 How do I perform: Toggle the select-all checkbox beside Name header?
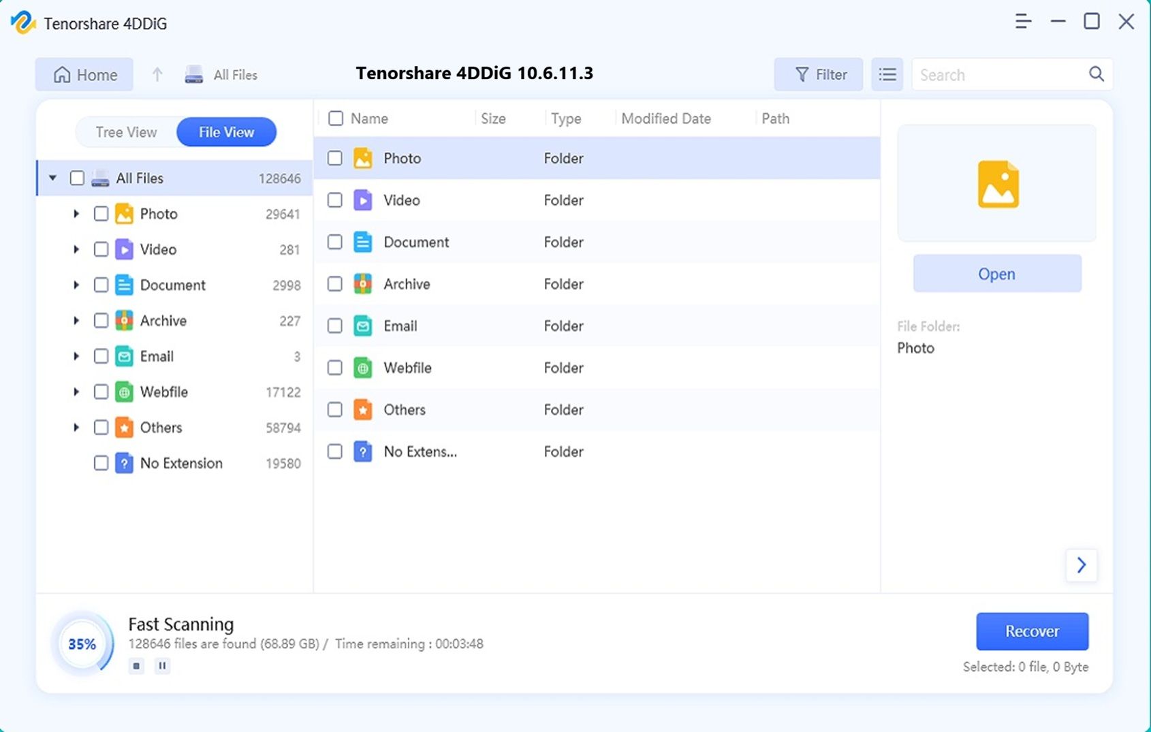pos(336,118)
